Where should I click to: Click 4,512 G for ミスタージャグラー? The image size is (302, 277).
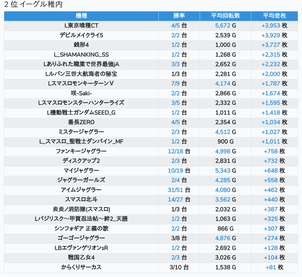[x=225, y=132]
